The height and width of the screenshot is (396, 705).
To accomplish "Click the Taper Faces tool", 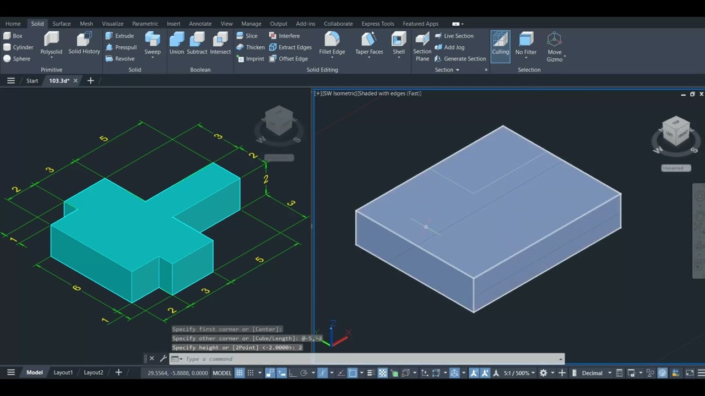I will coord(369,43).
